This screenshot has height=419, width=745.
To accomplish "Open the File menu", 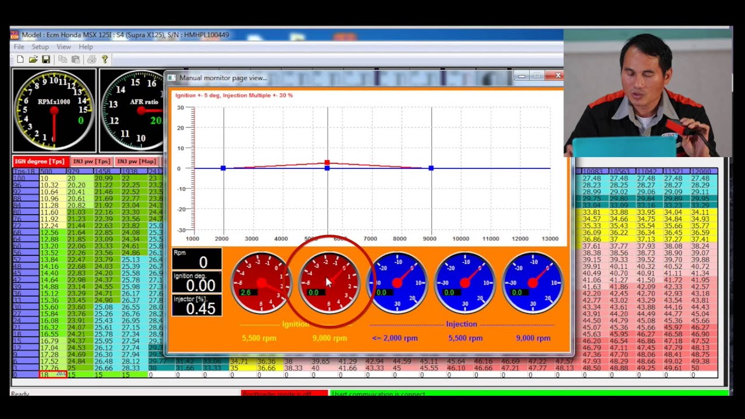I will pos(19,47).
